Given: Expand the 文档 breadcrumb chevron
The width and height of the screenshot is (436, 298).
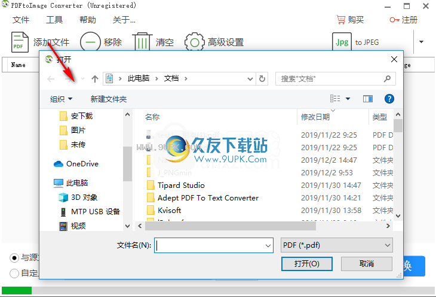Looking at the screenshot, I should [x=186, y=79].
